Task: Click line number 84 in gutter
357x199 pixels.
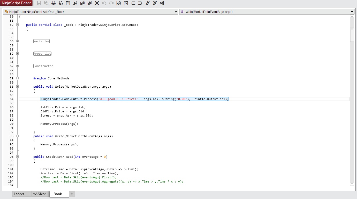Action: (x=12, y=99)
